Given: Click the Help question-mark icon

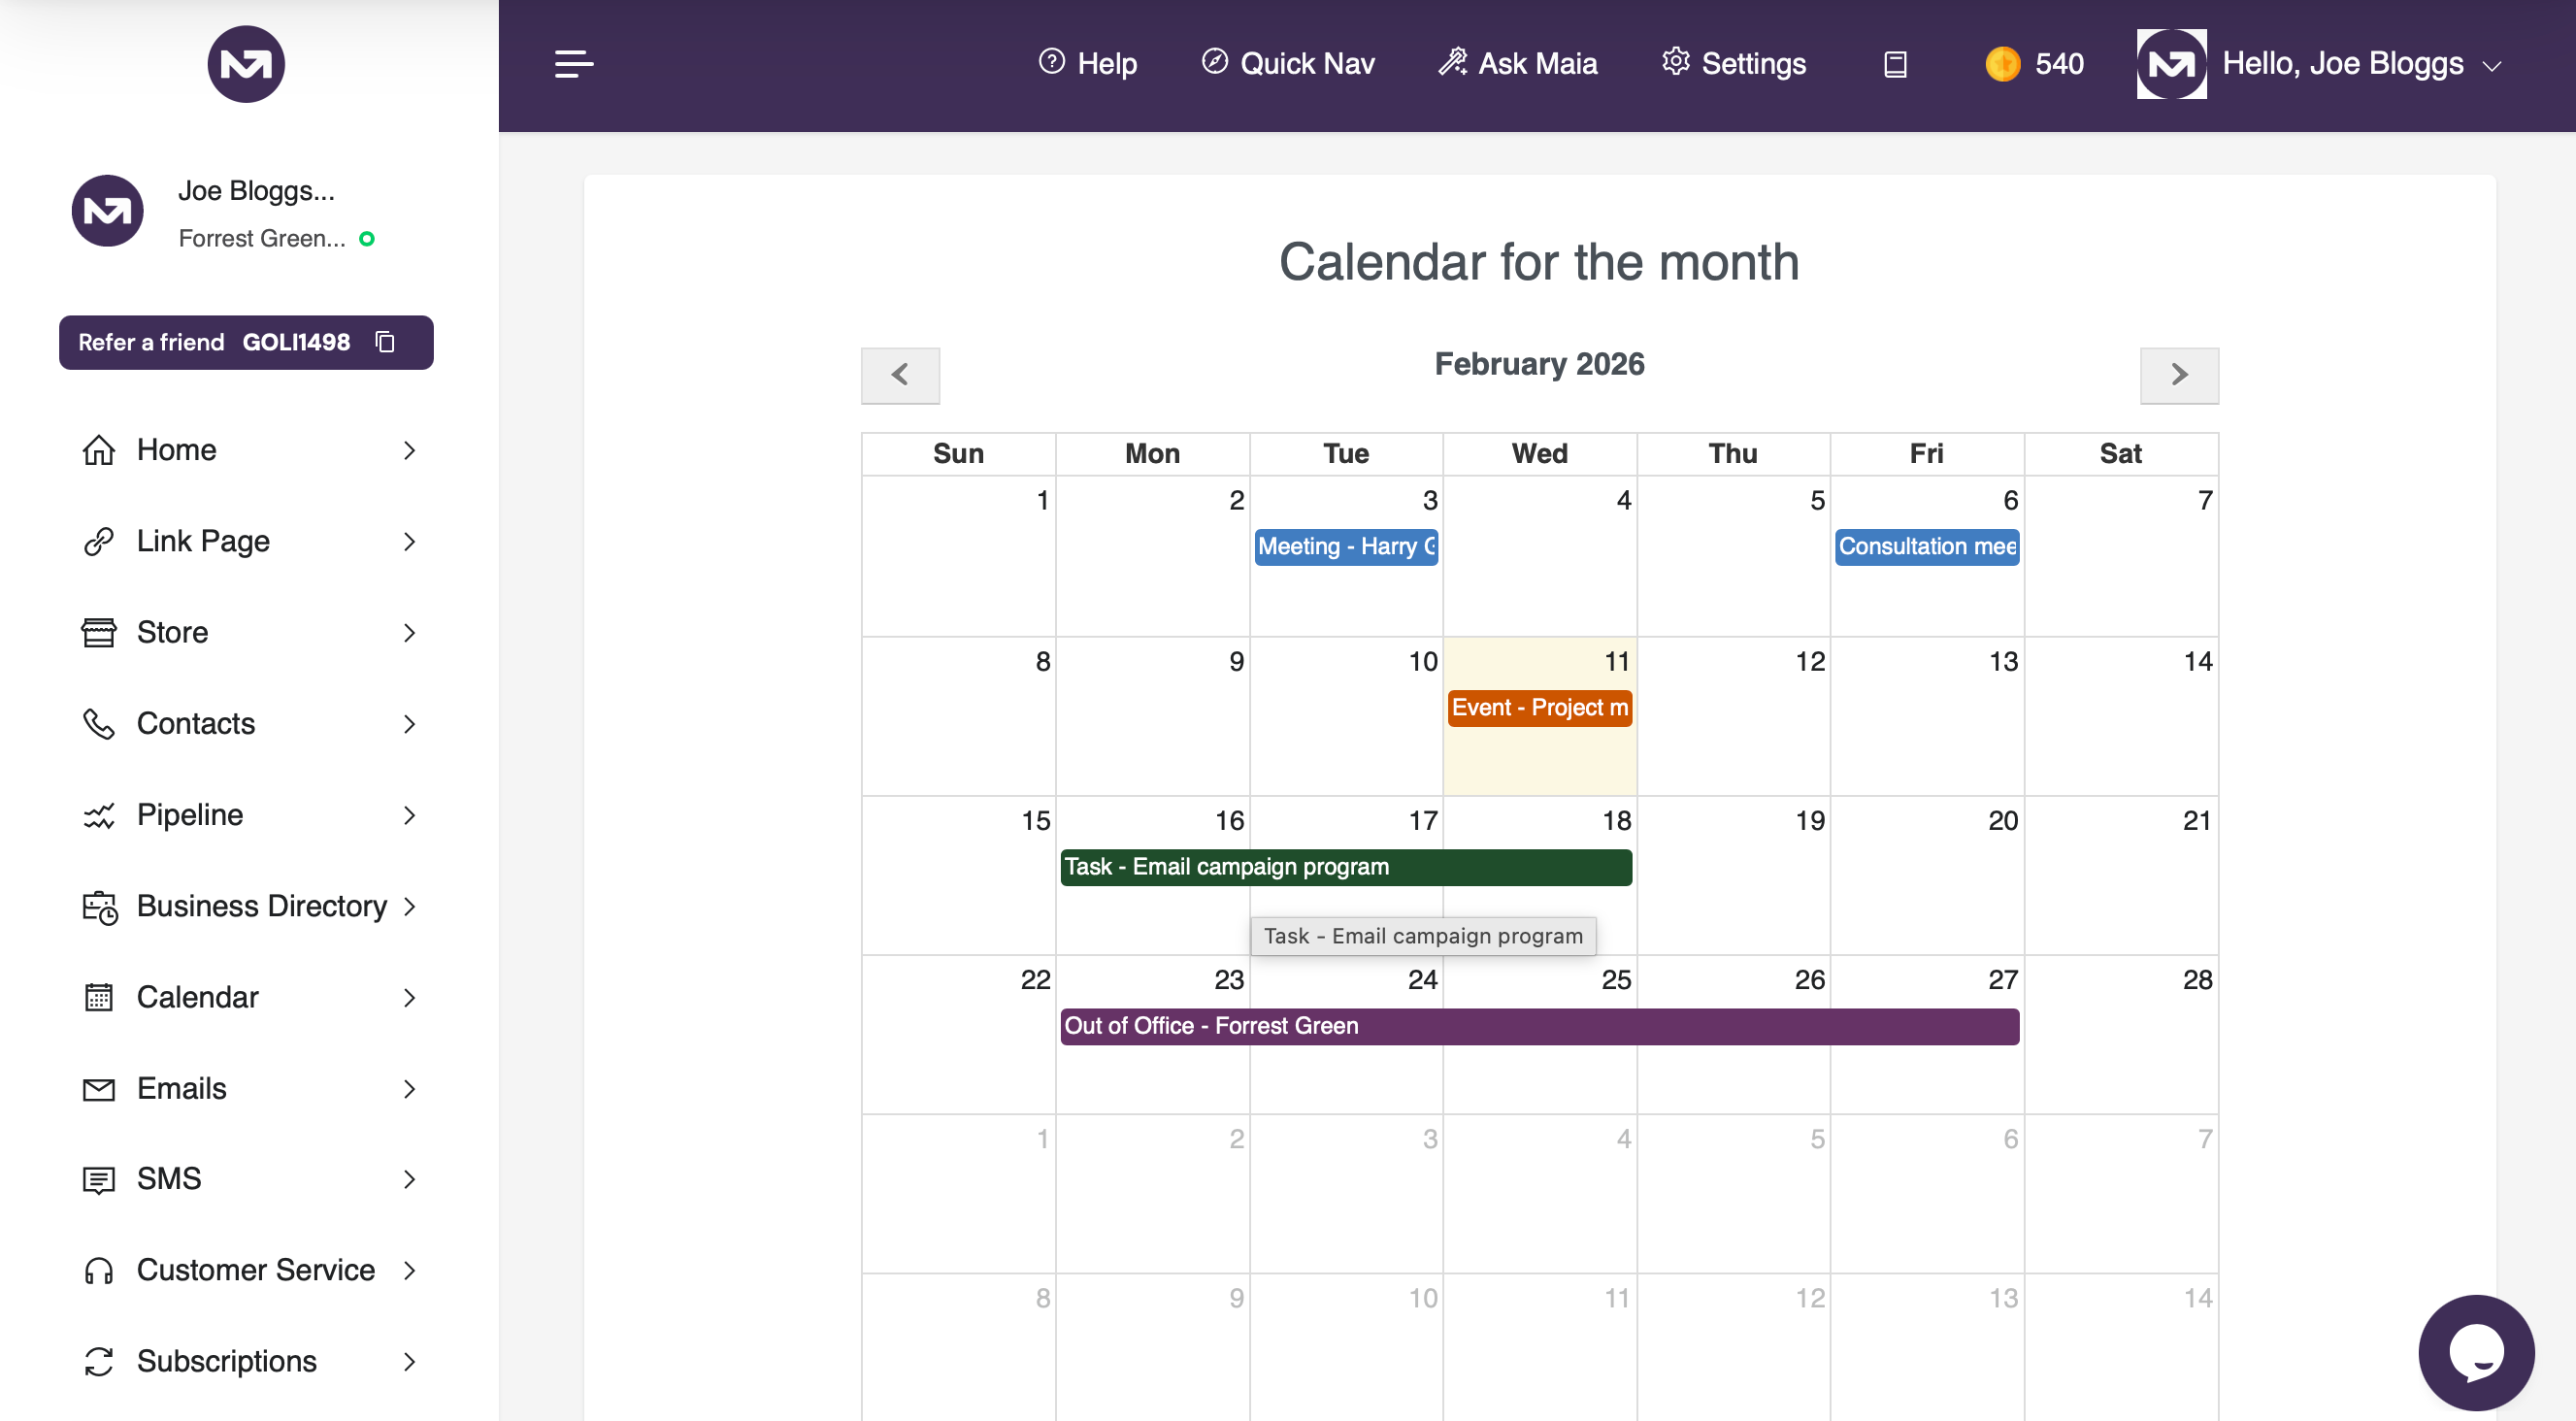Looking at the screenshot, I should pos(1051,62).
